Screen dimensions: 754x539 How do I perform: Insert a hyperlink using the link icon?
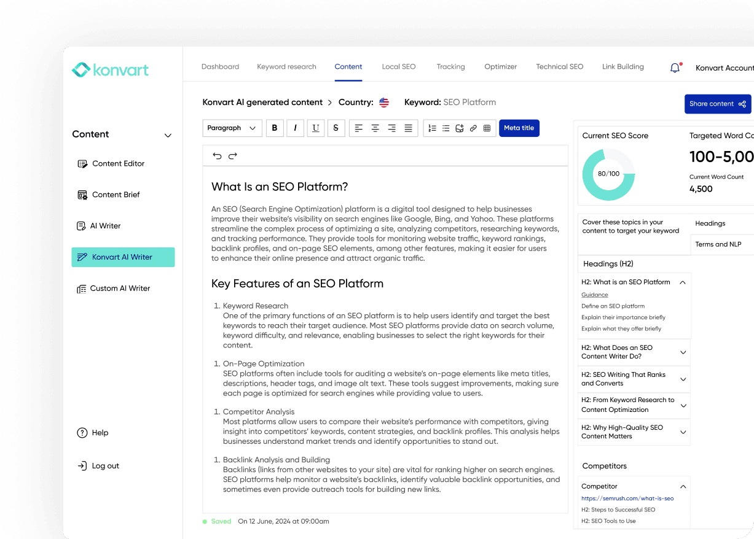pos(473,128)
